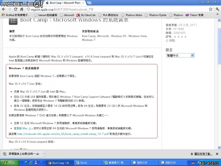The image size is (221, 166).
Task: Switch to the PC 報 Excel taskbar button
Action: tap(116, 163)
